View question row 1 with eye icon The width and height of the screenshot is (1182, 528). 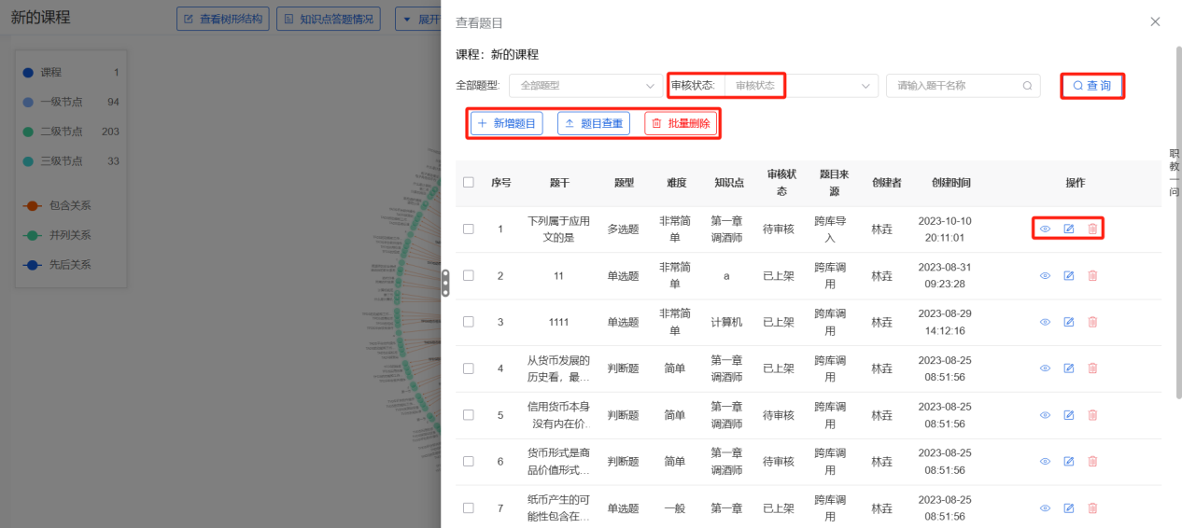click(1046, 229)
